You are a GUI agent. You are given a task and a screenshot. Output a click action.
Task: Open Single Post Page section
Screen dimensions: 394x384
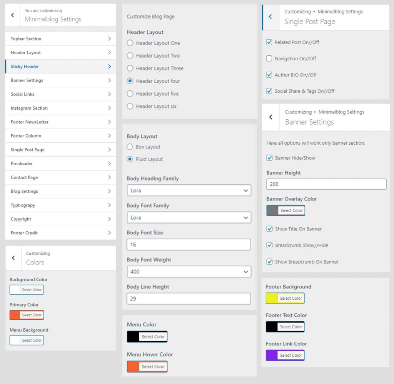(x=60, y=150)
